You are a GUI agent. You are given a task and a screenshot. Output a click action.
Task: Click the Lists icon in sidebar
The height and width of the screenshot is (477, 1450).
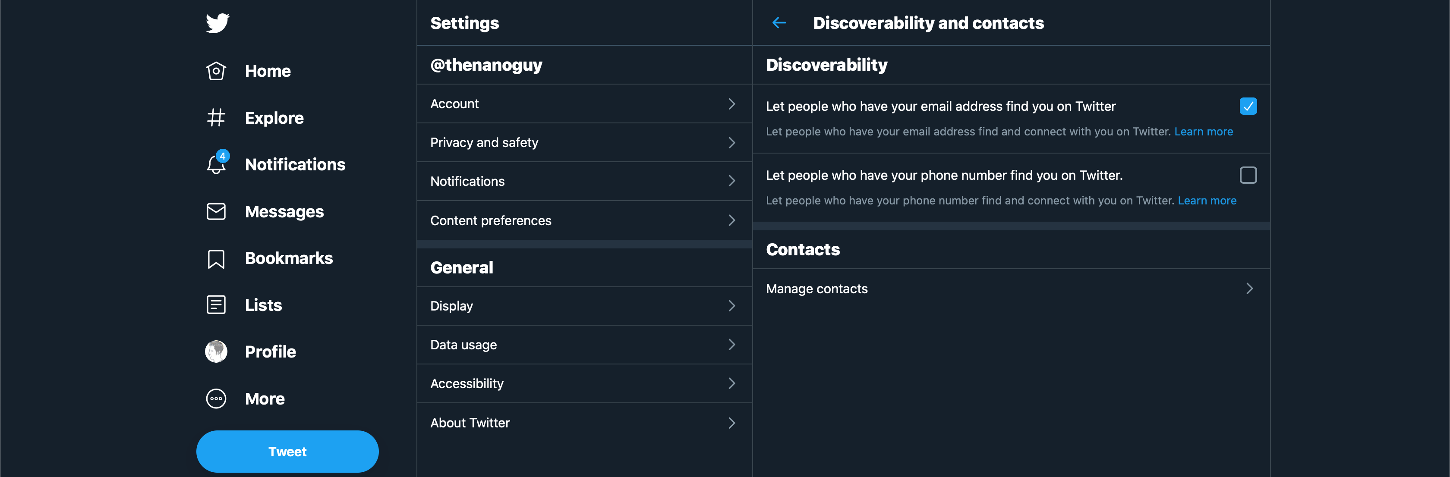point(216,305)
